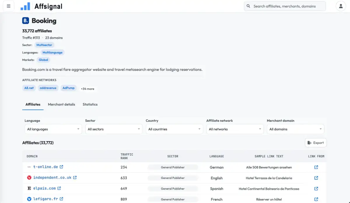The image size is (350, 203).
Task: Open external link icon next to lefigaro.fr
Action: 61,199
